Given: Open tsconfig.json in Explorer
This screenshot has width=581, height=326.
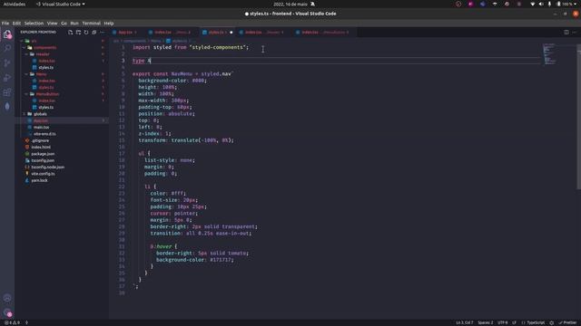Looking at the screenshot, I should 43,160.
